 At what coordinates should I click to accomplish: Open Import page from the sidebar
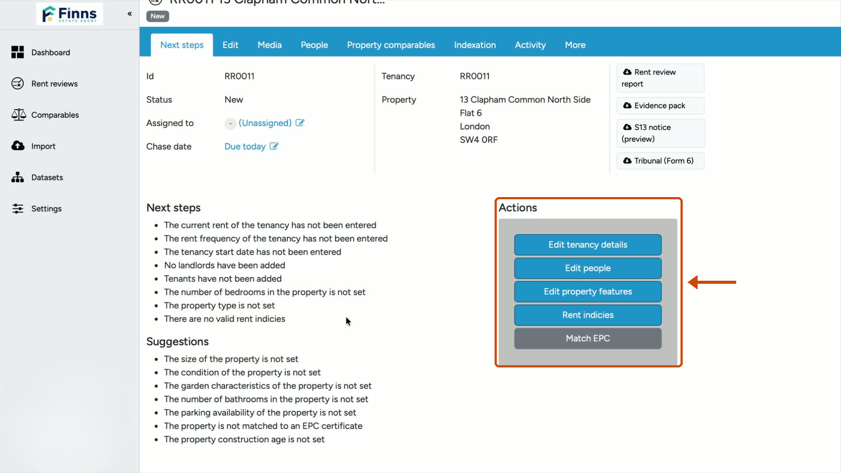pos(43,146)
